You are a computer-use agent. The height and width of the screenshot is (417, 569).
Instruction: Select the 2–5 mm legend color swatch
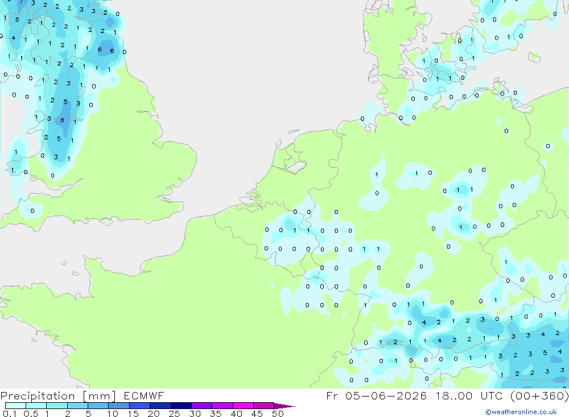click(77, 406)
